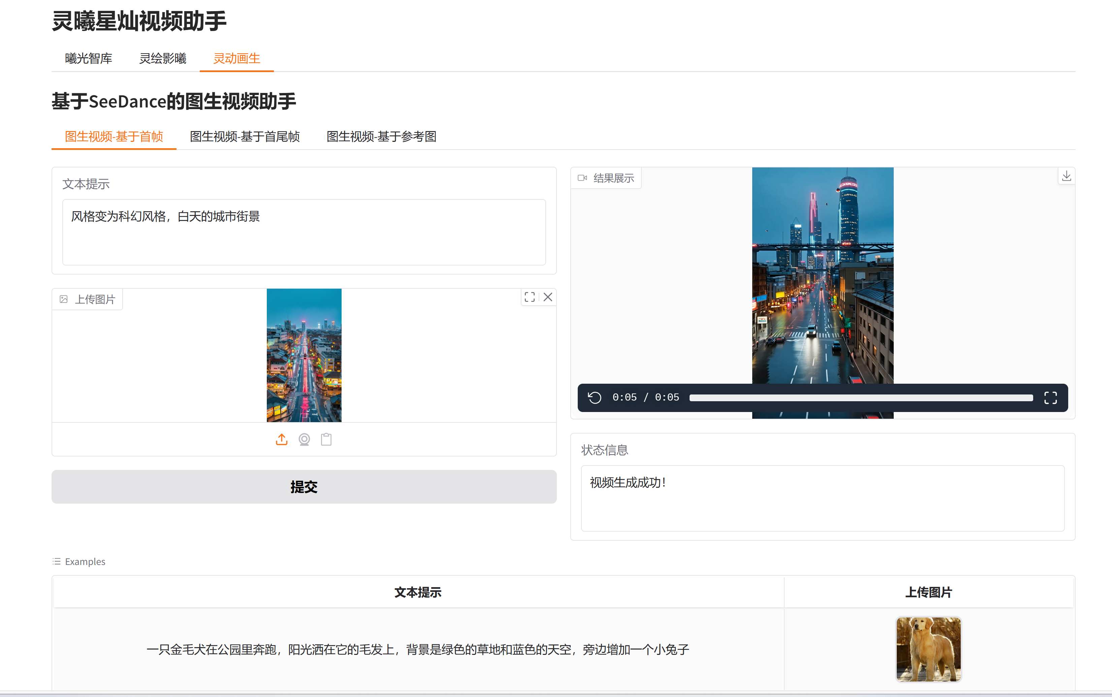This screenshot has height=697, width=1112.
Task: Select the golden retriever example thumbnail
Action: [928, 649]
